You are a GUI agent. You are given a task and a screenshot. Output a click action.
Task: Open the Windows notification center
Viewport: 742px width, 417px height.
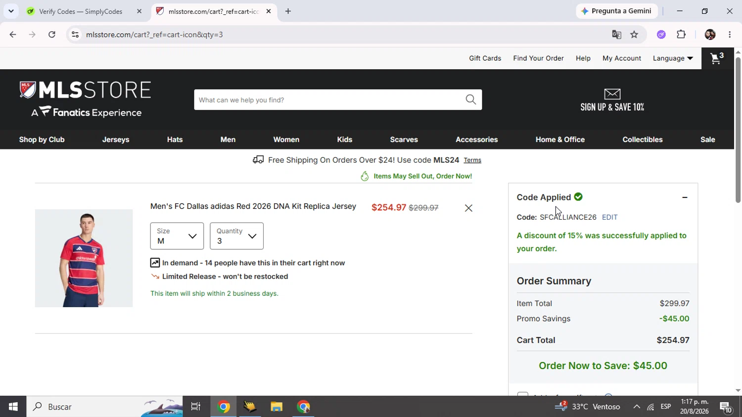[x=726, y=407]
